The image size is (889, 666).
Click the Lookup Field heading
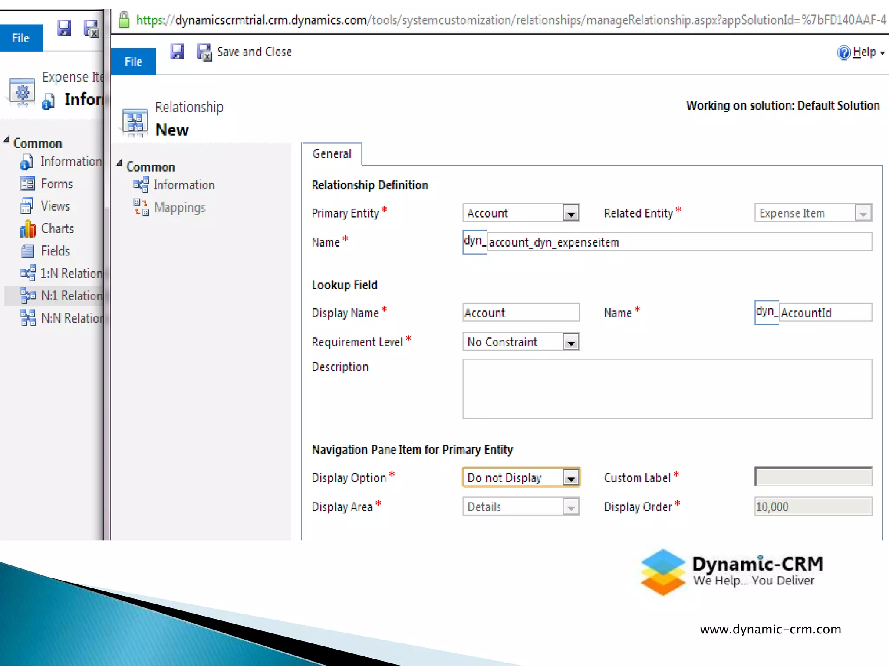(x=345, y=285)
